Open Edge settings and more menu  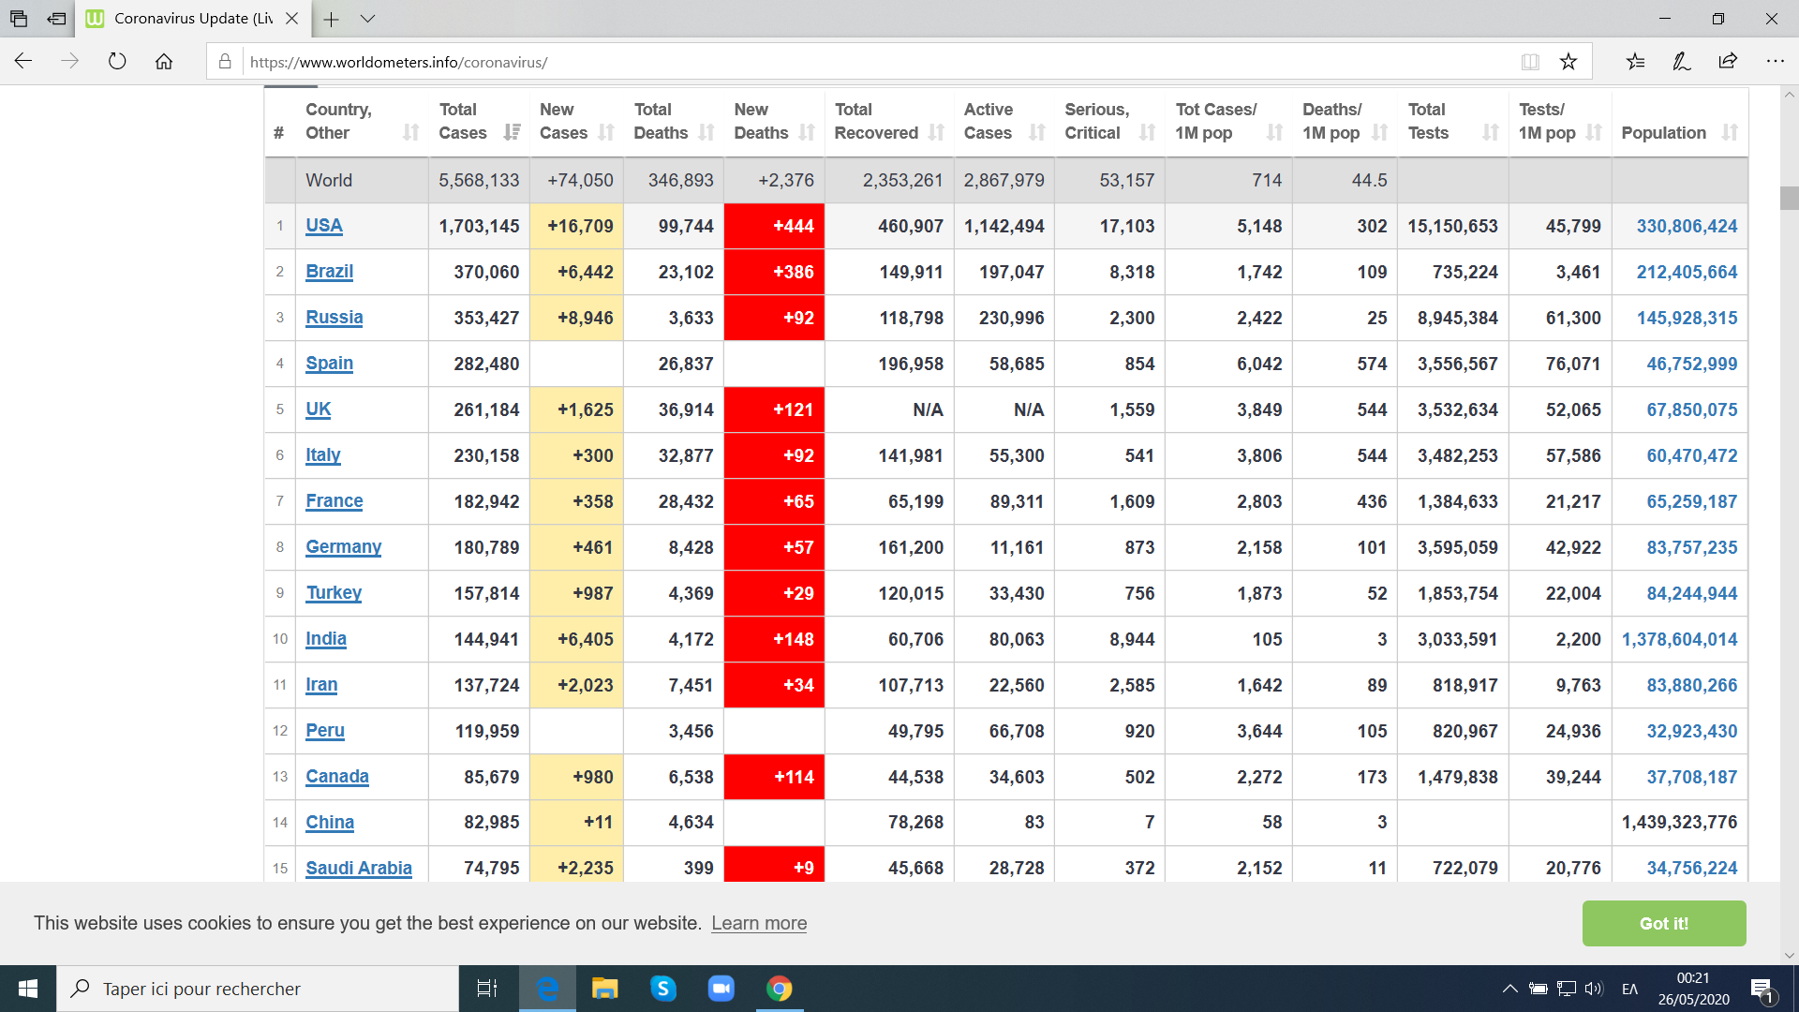pyautogui.click(x=1775, y=62)
